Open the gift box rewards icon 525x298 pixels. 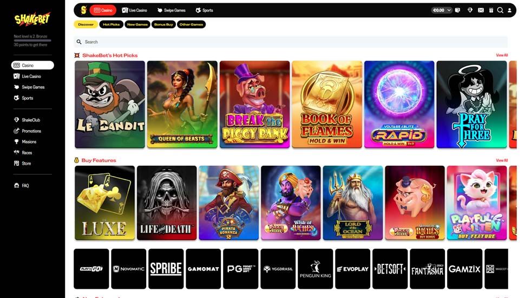pos(491,10)
